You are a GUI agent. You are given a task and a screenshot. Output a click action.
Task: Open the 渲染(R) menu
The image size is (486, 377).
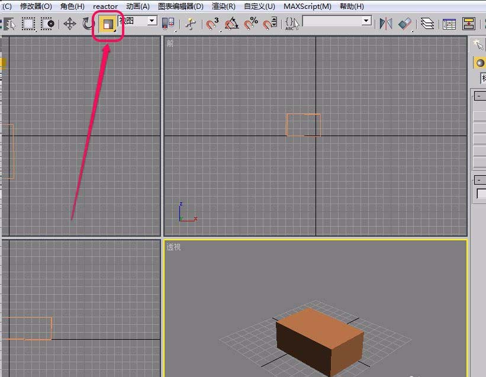[x=223, y=6]
